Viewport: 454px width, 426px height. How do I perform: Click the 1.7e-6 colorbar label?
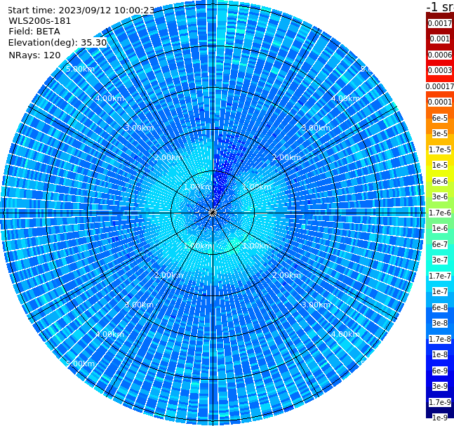440,213
